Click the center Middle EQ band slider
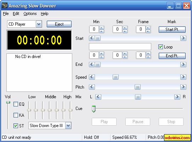This screenshot has width=192, height=142. click(x=50, y=110)
